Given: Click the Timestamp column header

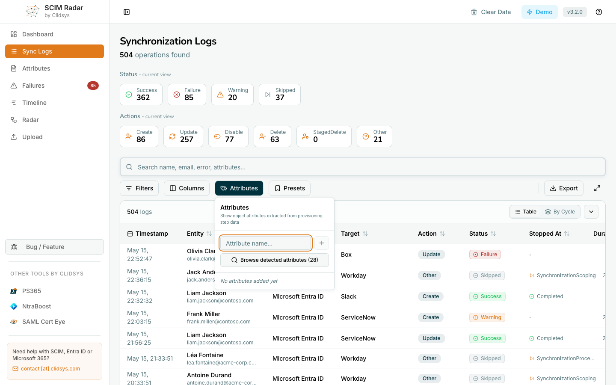Looking at the screenshot, I should [x=148, y=234].
